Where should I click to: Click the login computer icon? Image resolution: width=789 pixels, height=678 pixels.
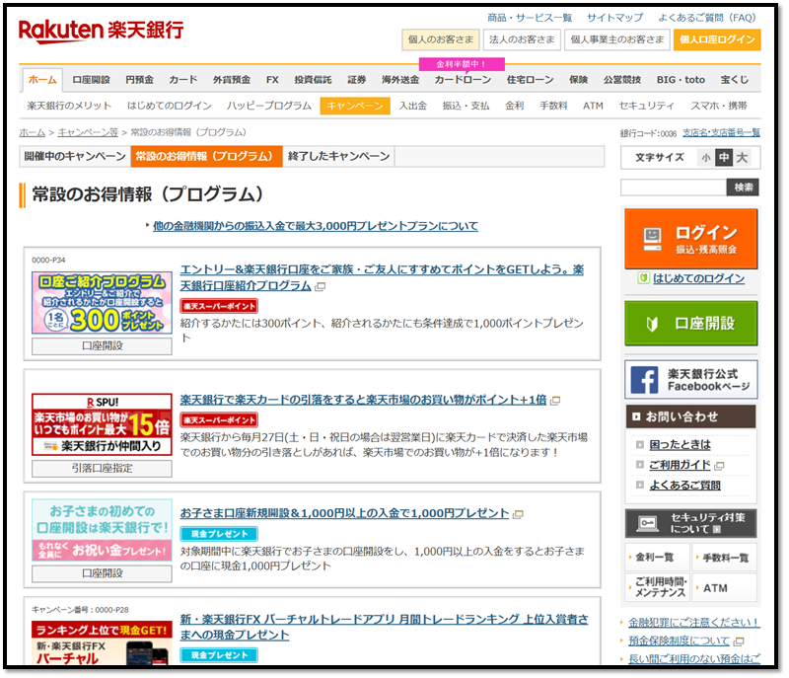click(x=652, y=239)
